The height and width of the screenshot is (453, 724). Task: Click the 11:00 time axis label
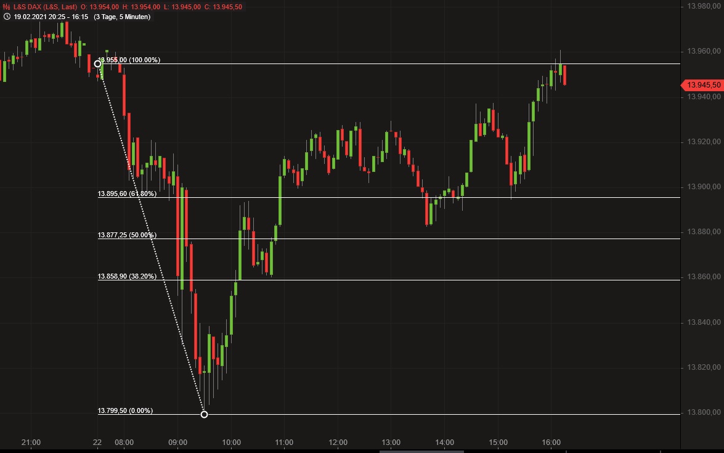[284, 442]
